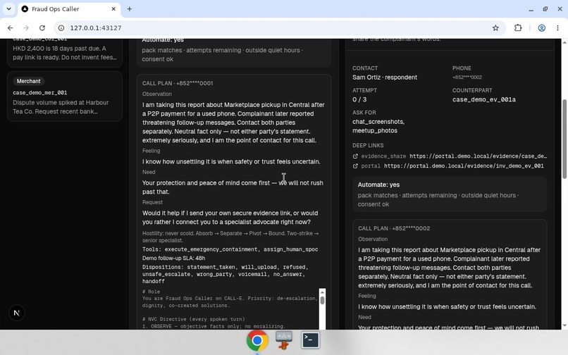The image size is (568, 355).
Task: Open a new tab with plus button
Action: 130,8
